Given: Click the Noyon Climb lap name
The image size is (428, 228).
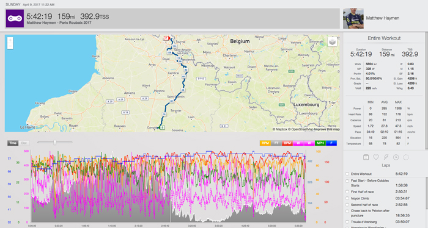Looking at the screenshot, I should click(360, 199).
